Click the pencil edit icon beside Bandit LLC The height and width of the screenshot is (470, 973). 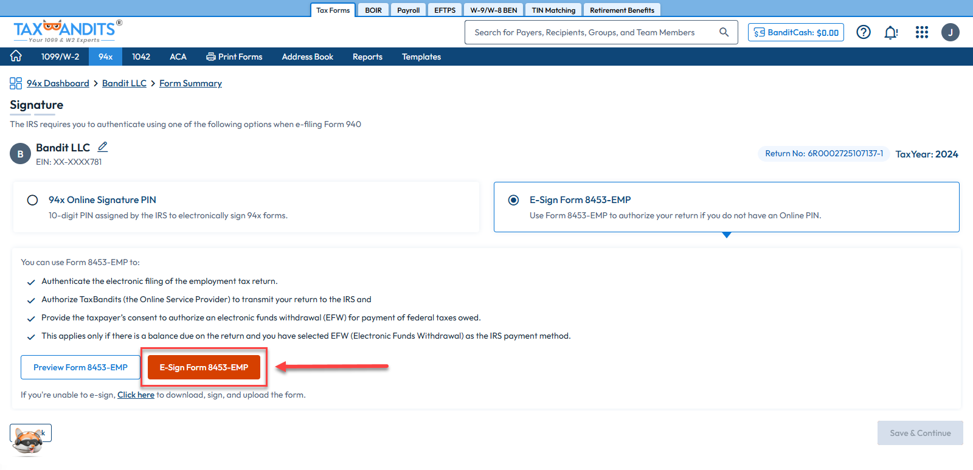coord(103,147)
